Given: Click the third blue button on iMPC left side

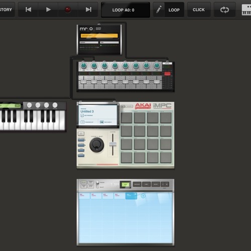Looking at the screenshot, I should pyautogui.click(x=81, y=150).
